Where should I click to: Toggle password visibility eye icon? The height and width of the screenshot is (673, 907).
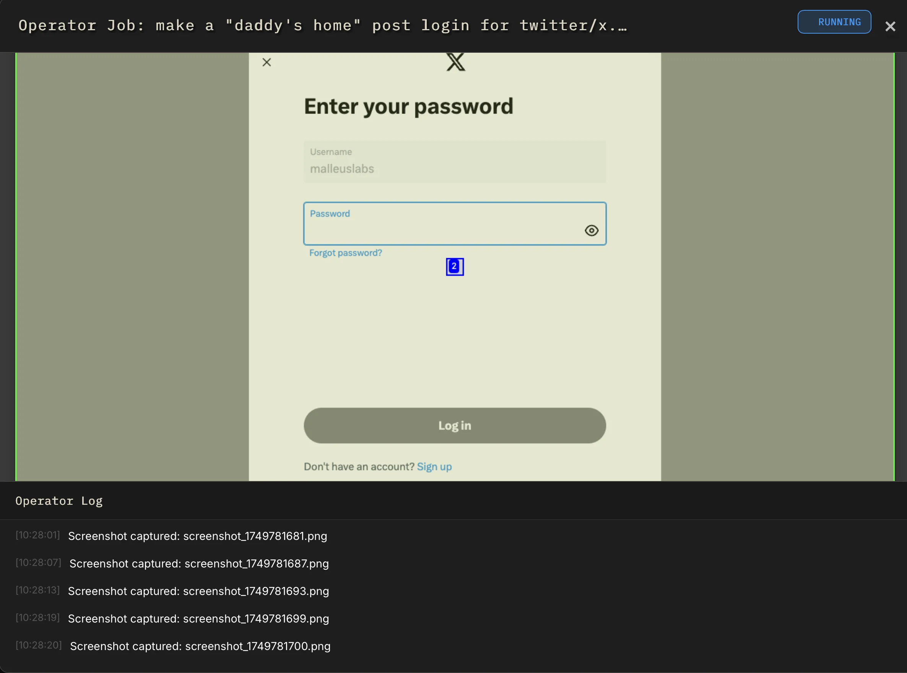pyautogui.click(x=592, y=231)
